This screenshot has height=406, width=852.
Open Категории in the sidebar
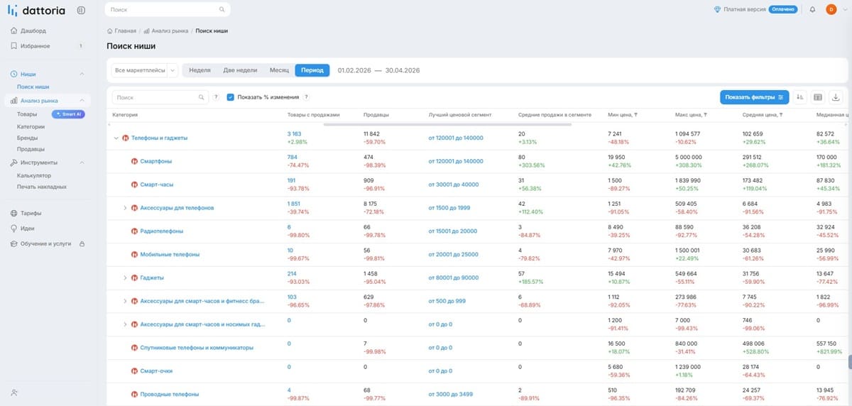click(31, 126)
